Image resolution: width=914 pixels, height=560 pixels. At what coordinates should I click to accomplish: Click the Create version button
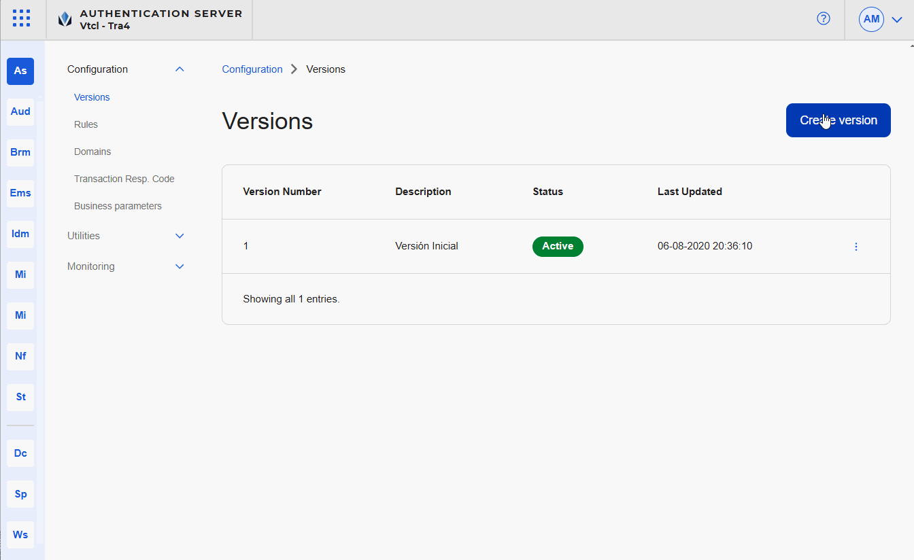pos(838,120)
